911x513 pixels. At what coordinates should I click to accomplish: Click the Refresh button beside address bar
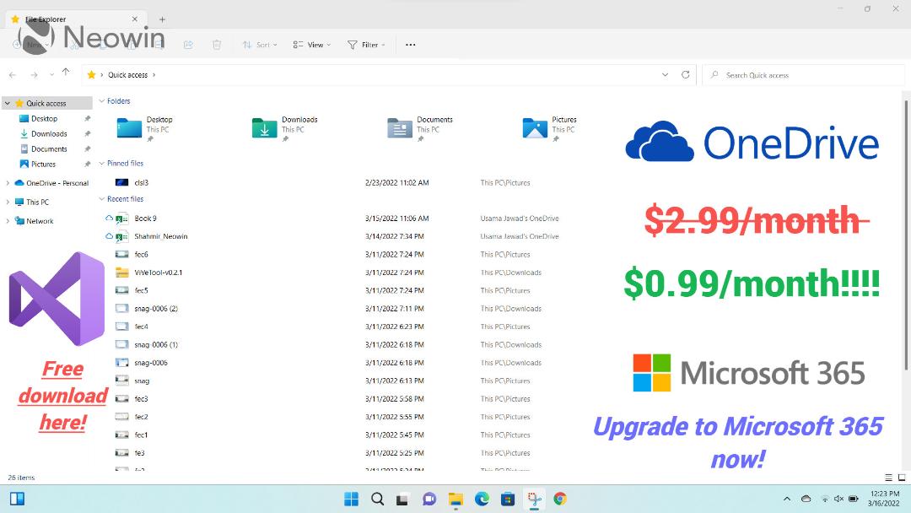[x=686, y=75]
